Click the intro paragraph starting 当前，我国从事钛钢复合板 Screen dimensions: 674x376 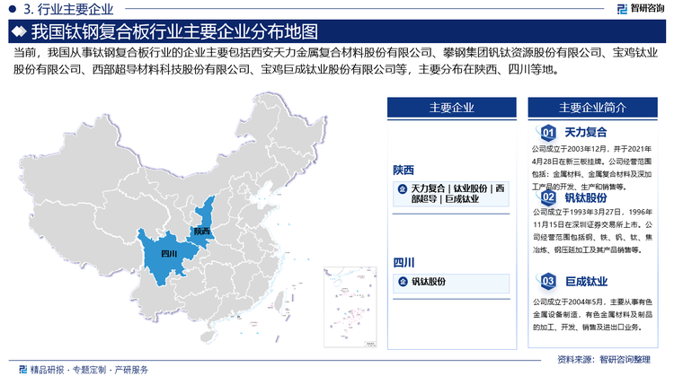336,61
